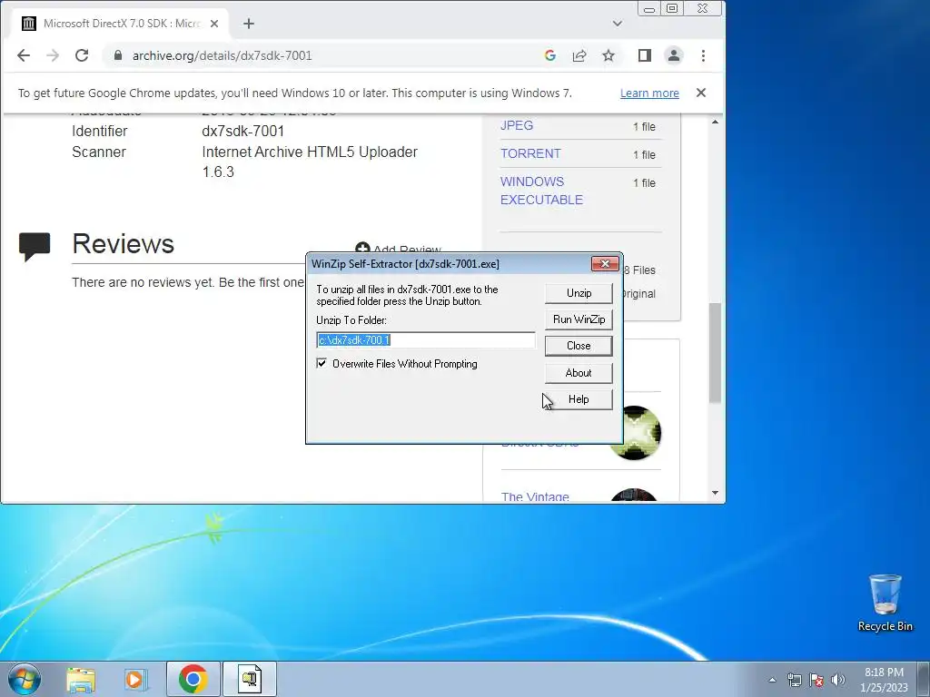This screenshot has width=930, height=697.
Task: Click the identifier value dx7sdk-7001
Action: click(243, 131)
